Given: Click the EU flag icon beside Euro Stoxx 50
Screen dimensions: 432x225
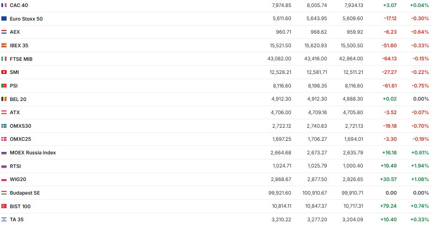Looking at the screenshot, I should (x=4, y=19).
